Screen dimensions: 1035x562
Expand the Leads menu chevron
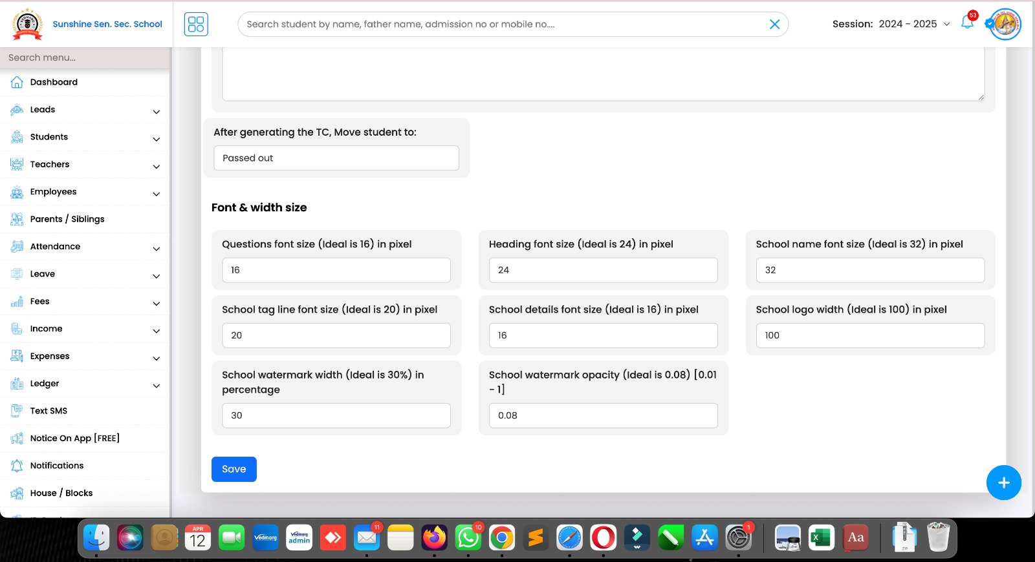(x=156, y=112)
